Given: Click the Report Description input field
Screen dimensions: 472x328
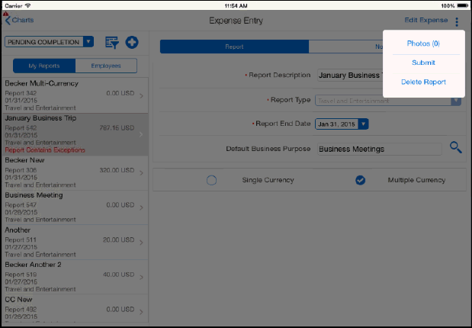Looking at the screenshot, I should pyautogui.click(x=351, y=76).
